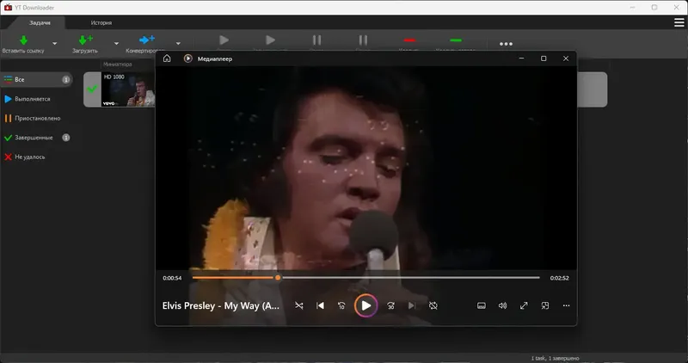This screenshot has width=688, height=363.
Task: Open more options ellipsis in the media player
Action: 566,305
